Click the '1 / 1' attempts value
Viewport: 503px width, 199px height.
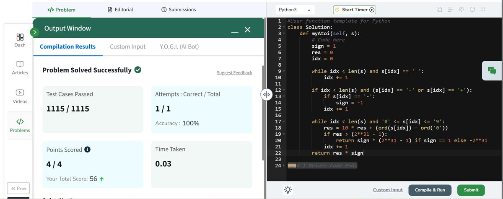pos(162,109)
